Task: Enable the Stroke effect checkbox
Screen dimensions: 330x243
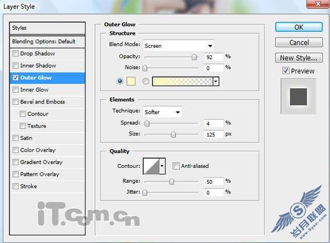Action: coord(15,186)
